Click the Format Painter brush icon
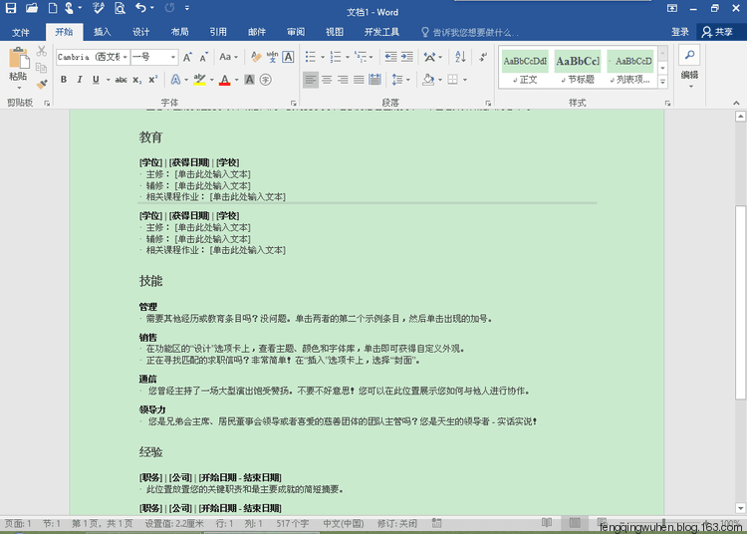The image size is (747, 534). tap(42, 84)
